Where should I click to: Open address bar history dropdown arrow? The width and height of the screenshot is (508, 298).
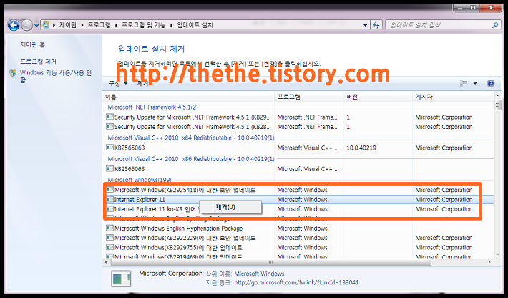[x=366, y=25]
